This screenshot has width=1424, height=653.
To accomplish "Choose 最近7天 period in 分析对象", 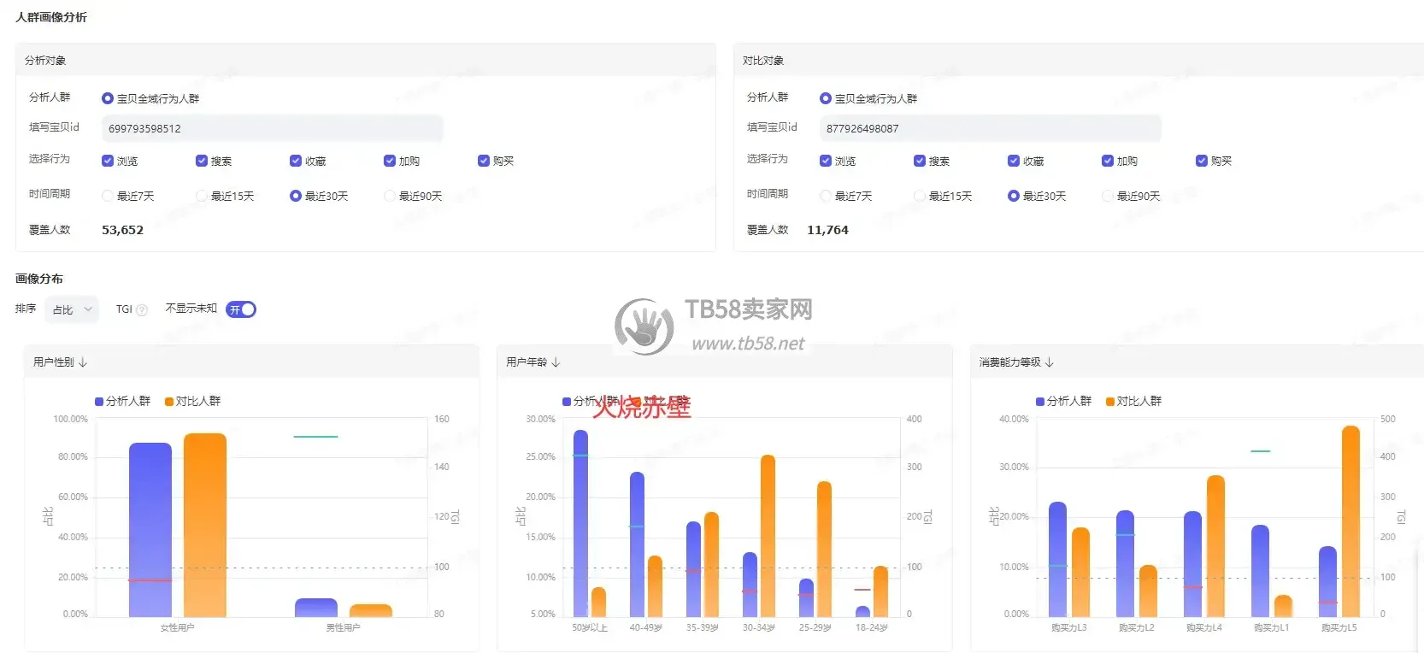I will tap(108, 196).
